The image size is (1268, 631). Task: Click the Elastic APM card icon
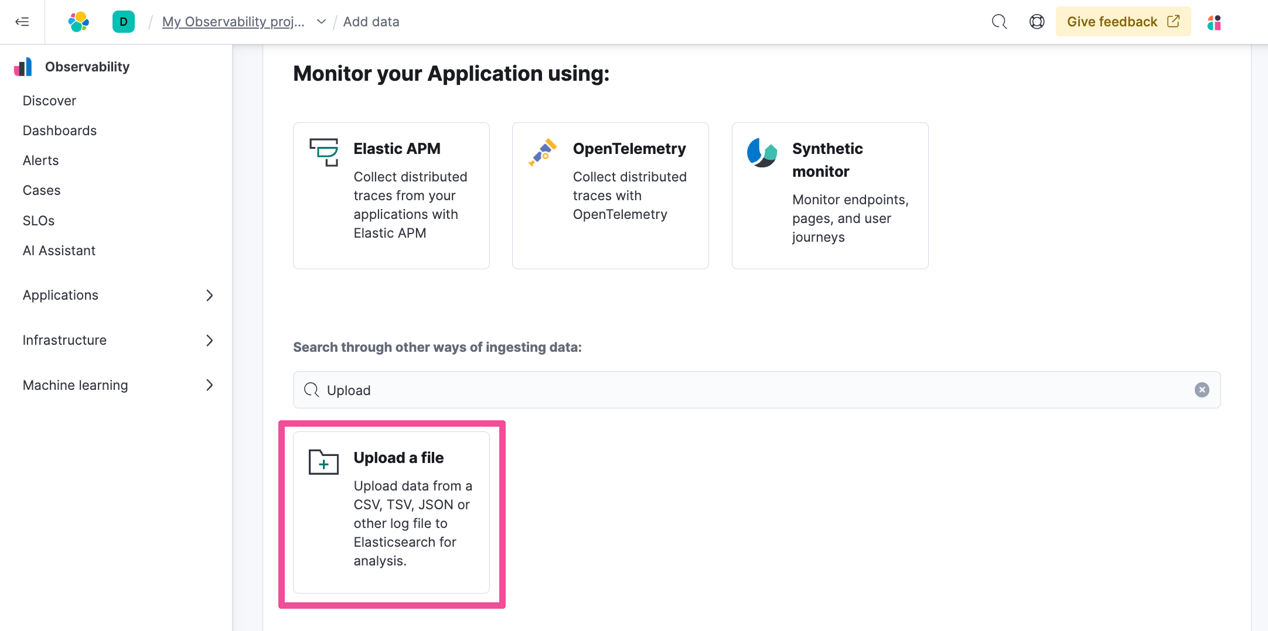click(324, 152)
